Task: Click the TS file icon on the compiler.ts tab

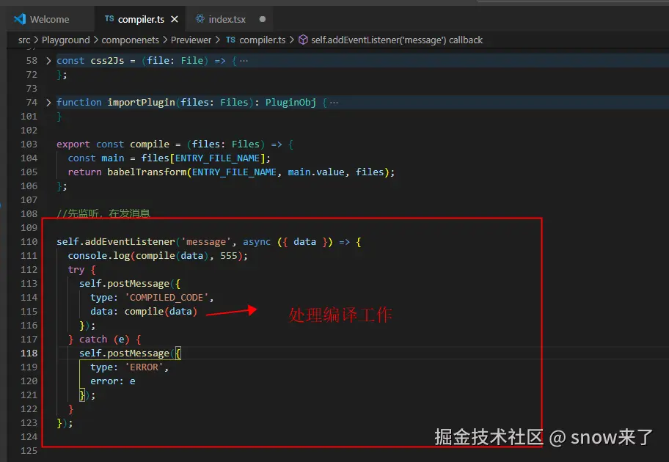Action: click(109, 19)
